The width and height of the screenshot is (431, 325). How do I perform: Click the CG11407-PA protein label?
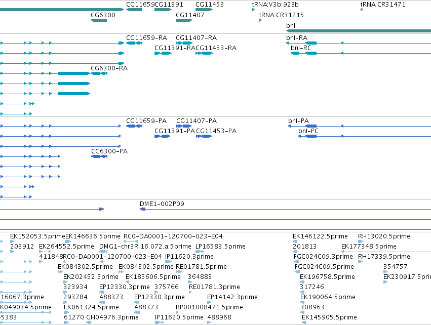pyautogui.click(x=197, y=121)
